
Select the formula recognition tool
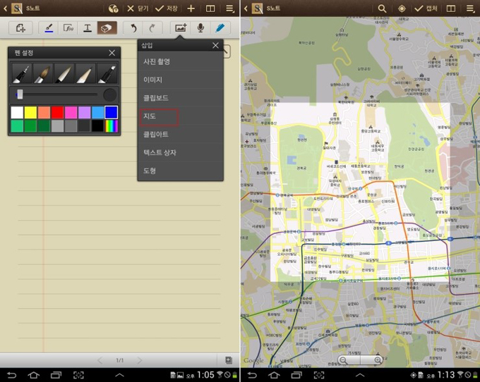[x=68, y=28]
